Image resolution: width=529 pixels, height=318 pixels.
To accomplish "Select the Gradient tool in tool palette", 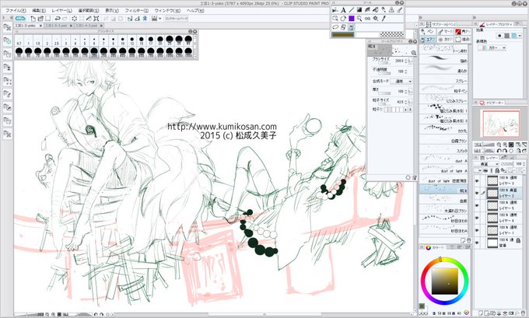I will coord(359,10).
